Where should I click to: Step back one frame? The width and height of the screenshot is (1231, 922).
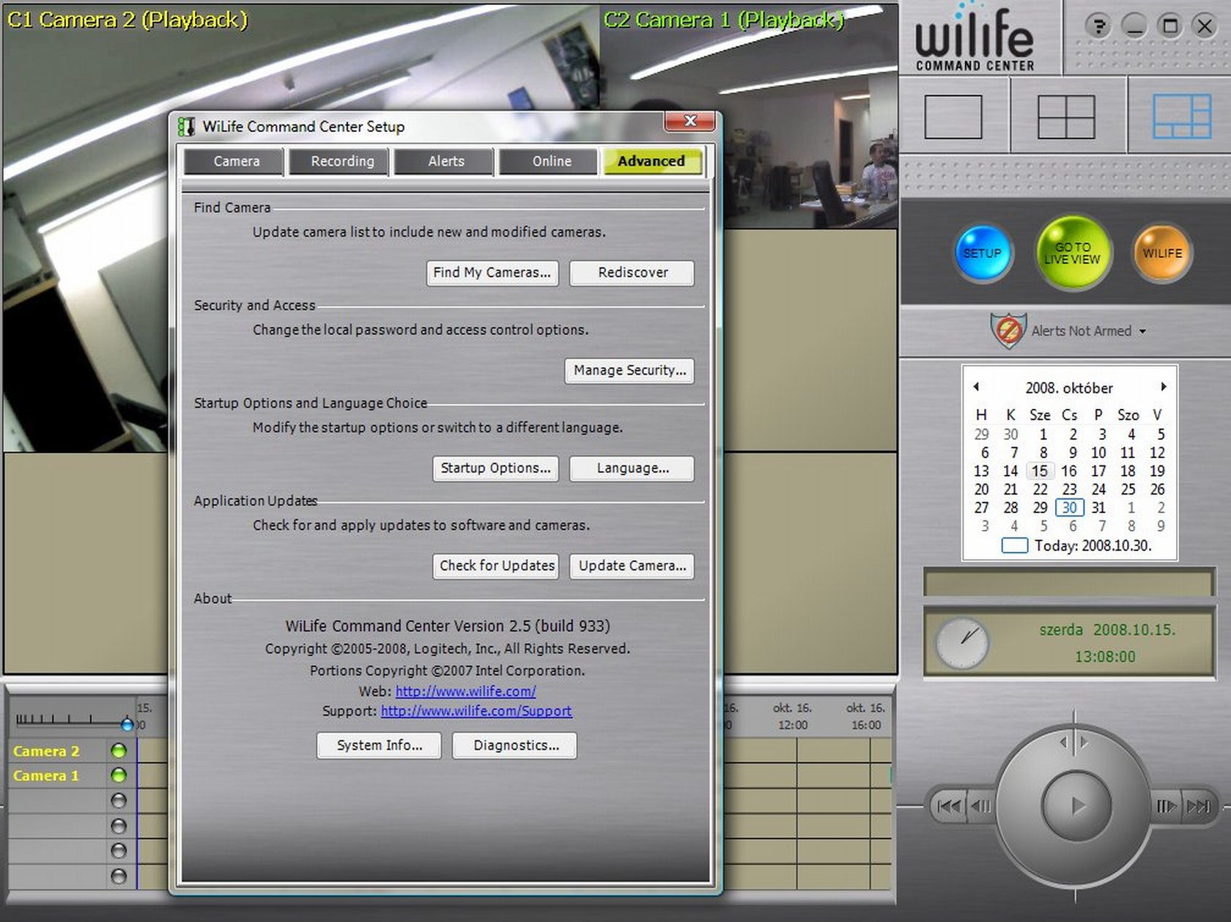pos(980,806)
